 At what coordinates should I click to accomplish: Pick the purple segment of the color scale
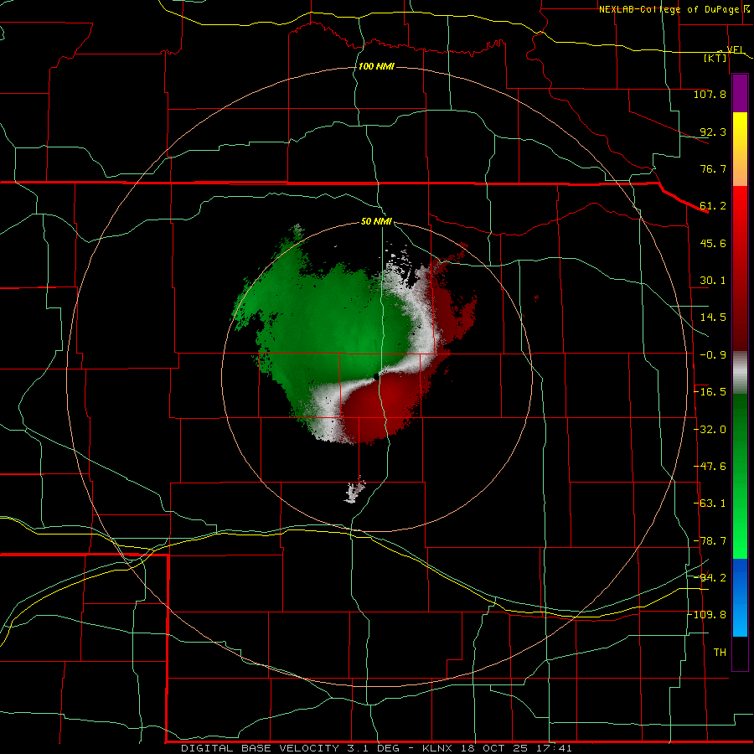pyautogui.click(x=740, y=93)
